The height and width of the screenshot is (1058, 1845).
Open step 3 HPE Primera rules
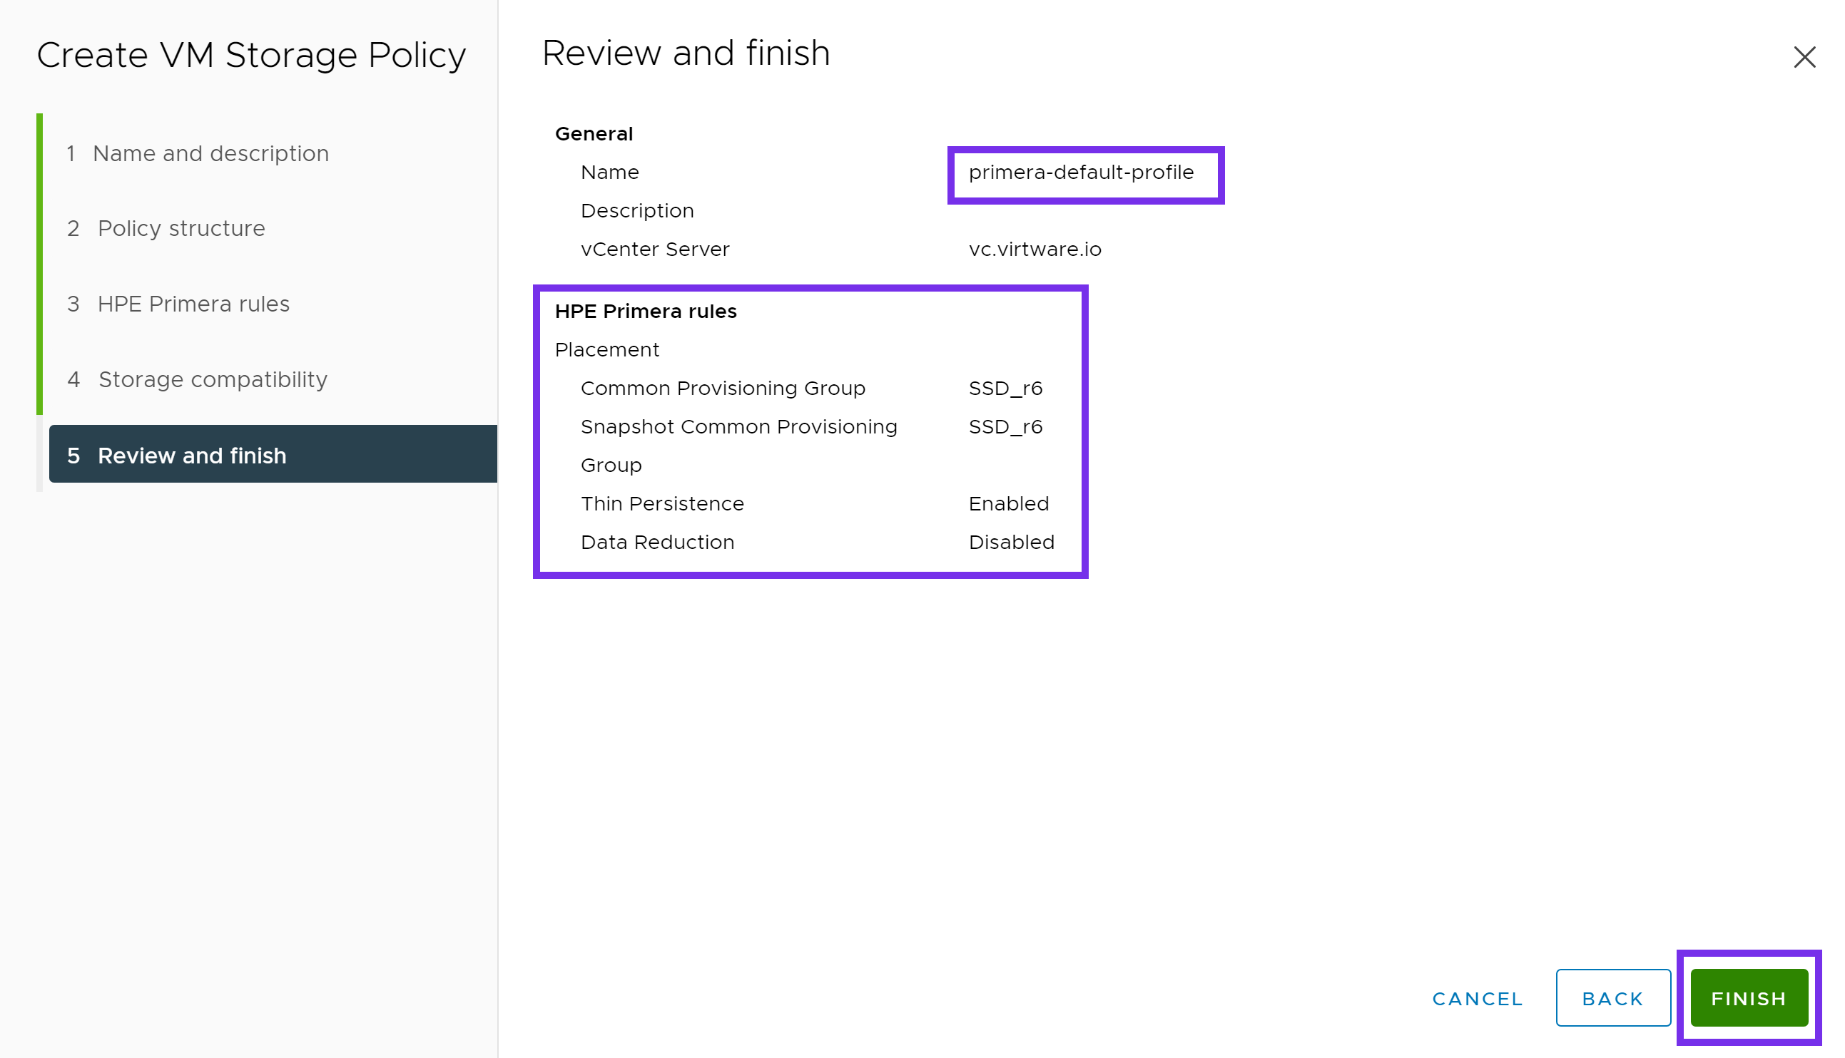click(178, 304)
